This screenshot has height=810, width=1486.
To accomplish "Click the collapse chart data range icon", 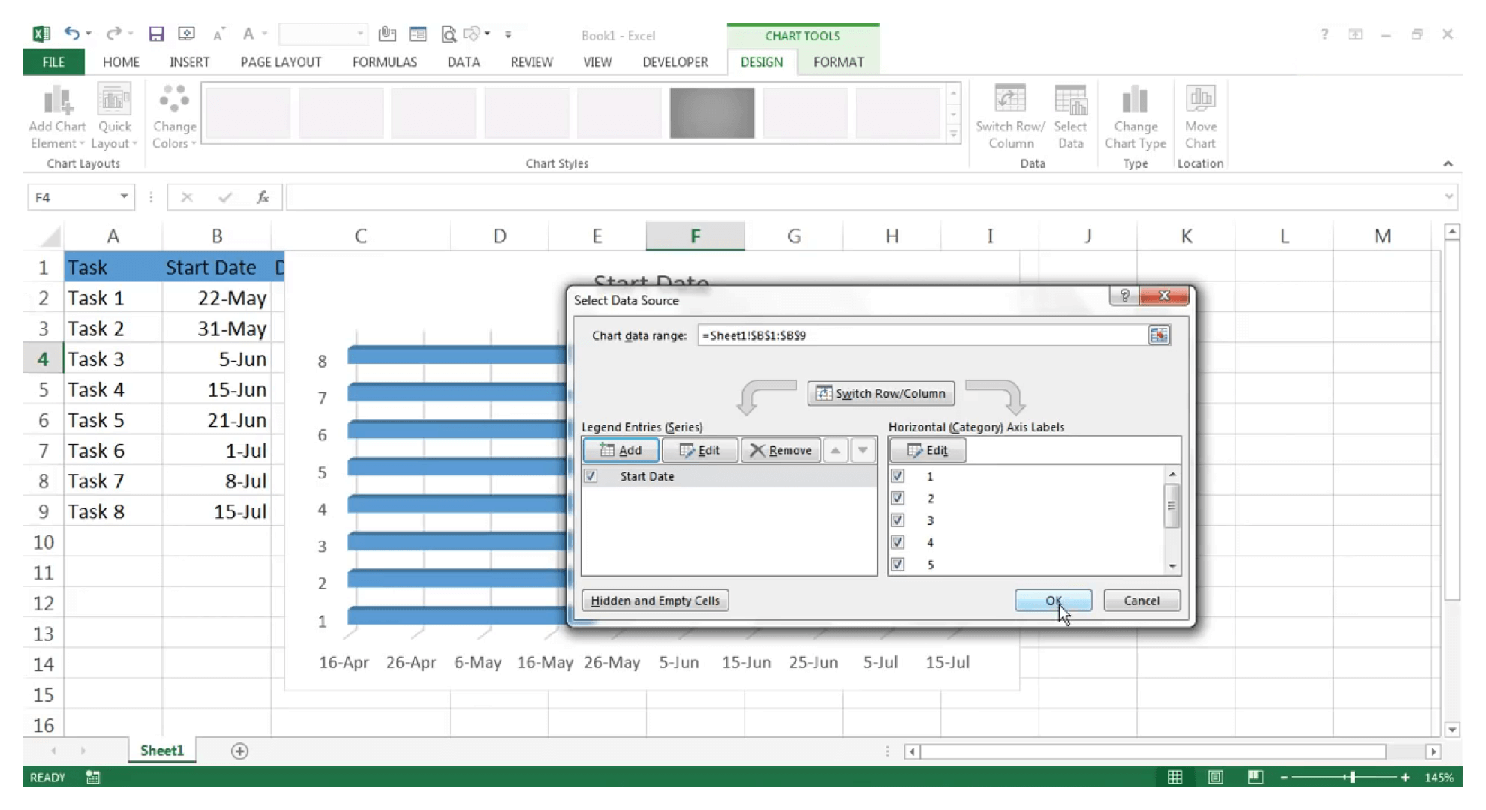I will (x=1160, y=335).
